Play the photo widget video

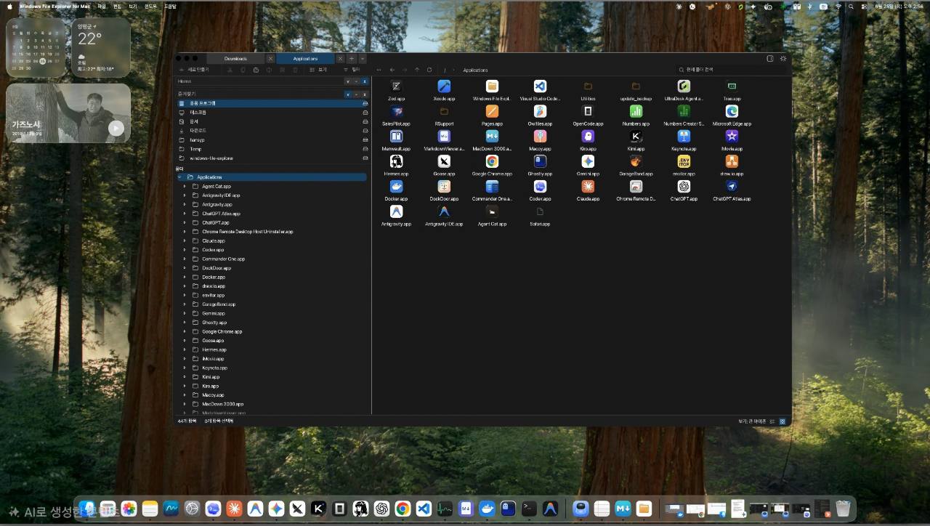(x=116, y=128)
